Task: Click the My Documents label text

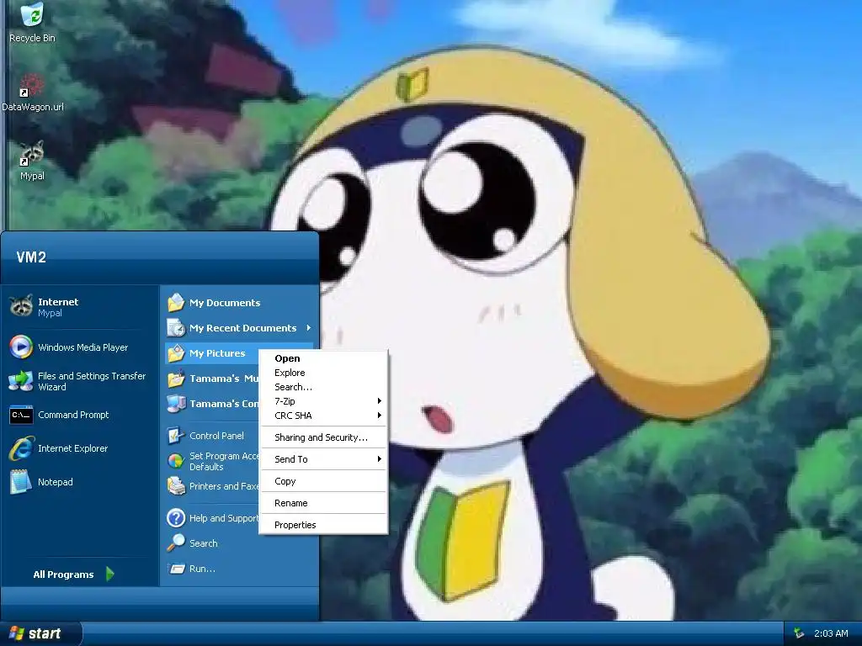Action: (225, 303)
